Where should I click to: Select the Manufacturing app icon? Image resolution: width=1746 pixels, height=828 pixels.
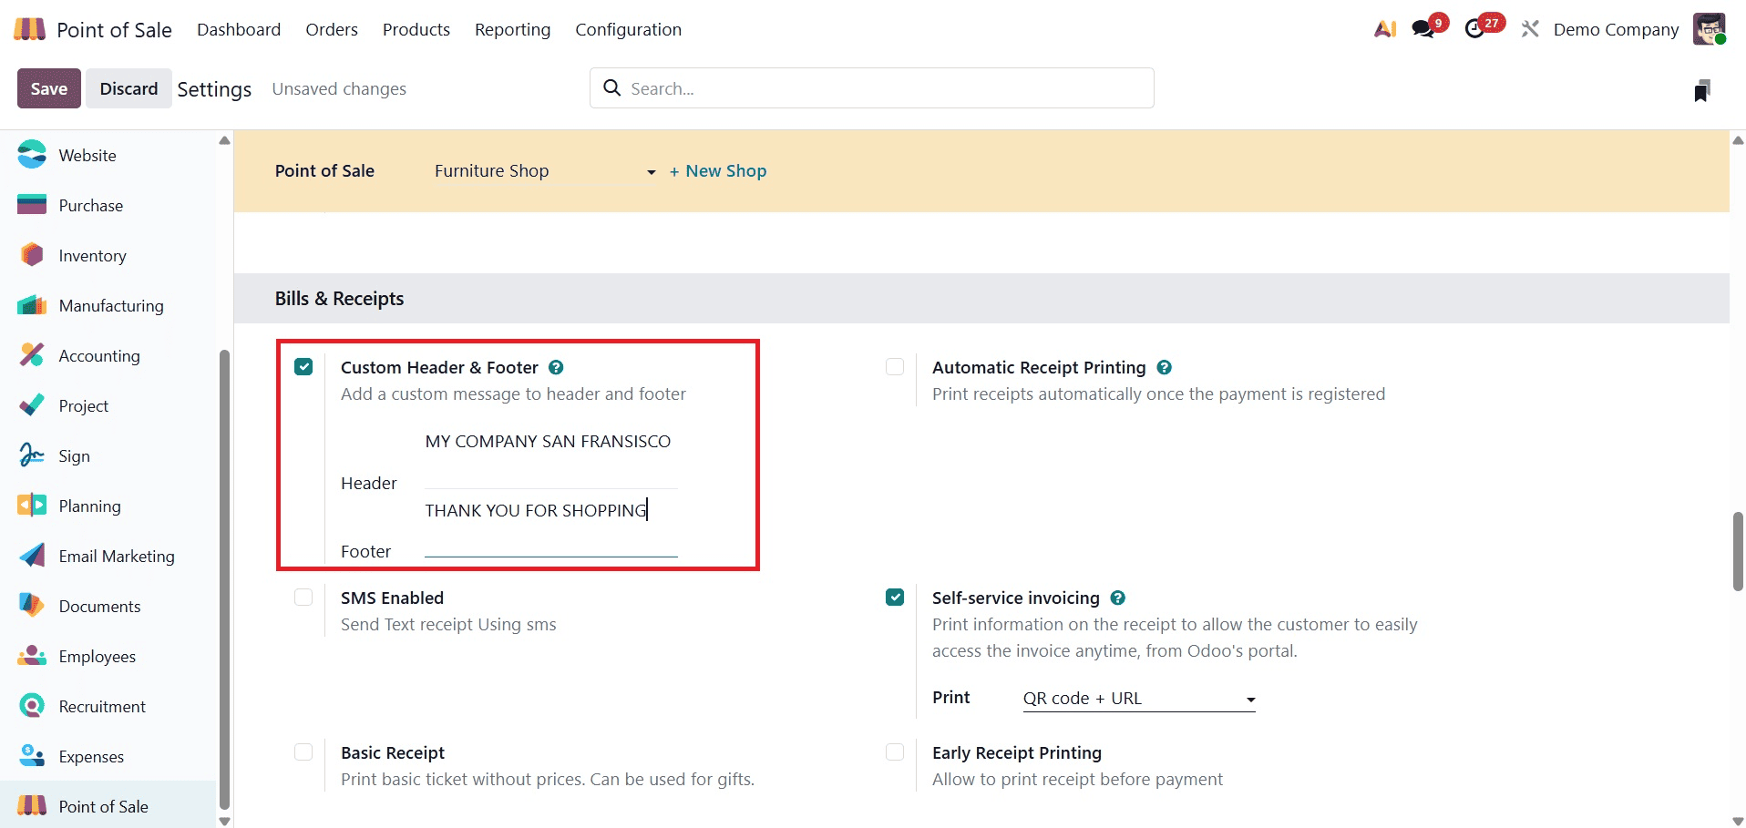pos(31,305)
